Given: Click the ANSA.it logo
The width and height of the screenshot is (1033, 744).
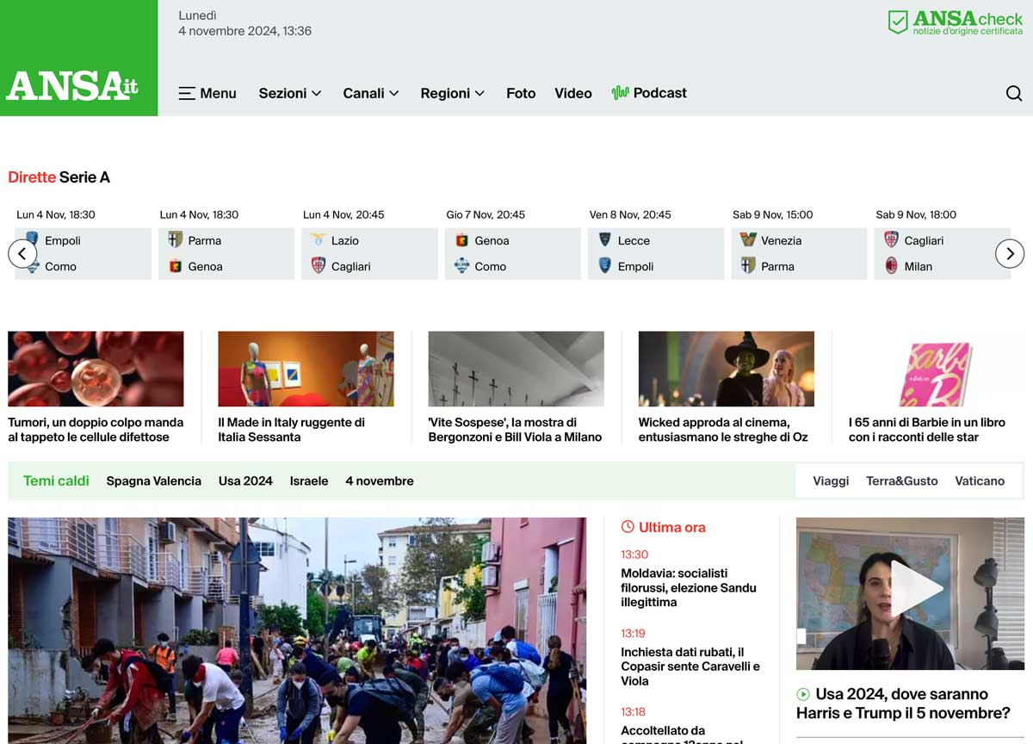Looking at the screenshot, I should pos(73,85).
